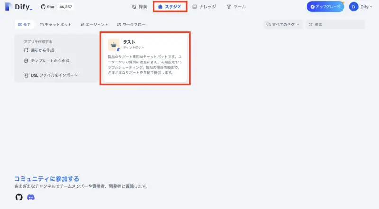Filter apps by チャットボット
Screen dimensions: 379x209
click(55, 25)
